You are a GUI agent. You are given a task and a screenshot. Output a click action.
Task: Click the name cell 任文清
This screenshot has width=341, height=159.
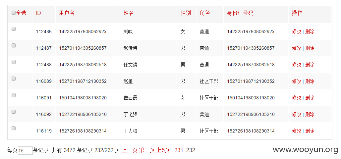pos(130,65)
